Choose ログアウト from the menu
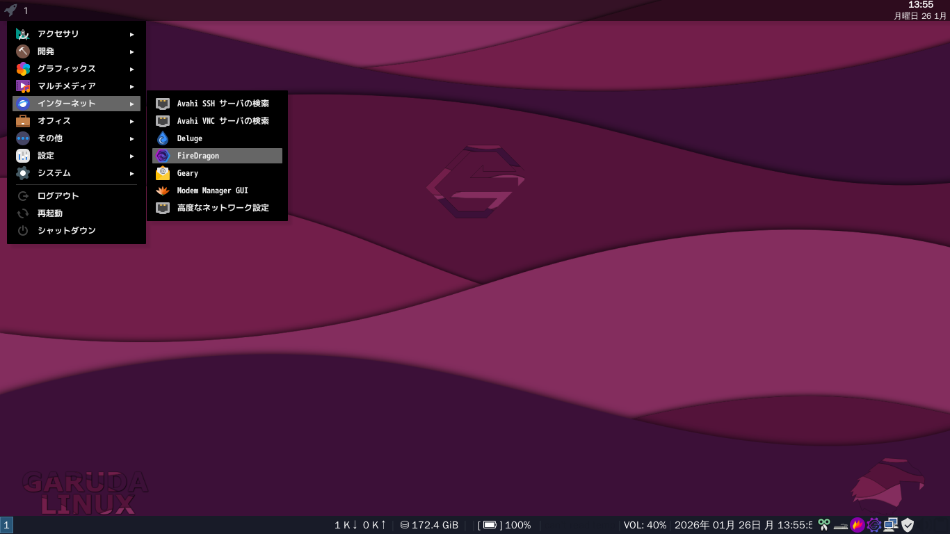Screen dimensions: 950x534 [77, 196]
